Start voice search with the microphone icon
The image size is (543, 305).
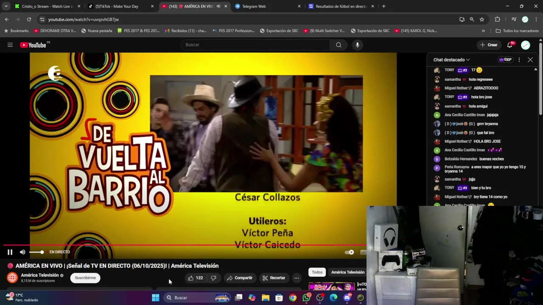tap(357, 45)
